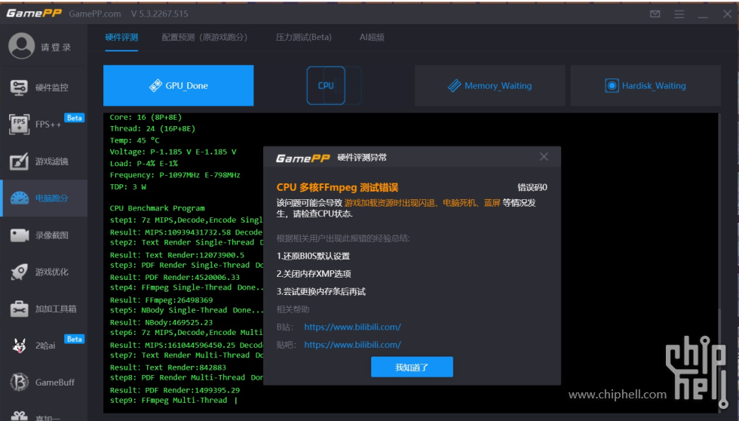Select the Memory_Waiting test panel
Screen dimensions: 739x421
pyautogui.click(x=489, y=85)
